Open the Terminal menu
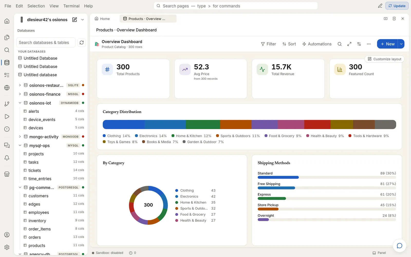 click(71, 6)
